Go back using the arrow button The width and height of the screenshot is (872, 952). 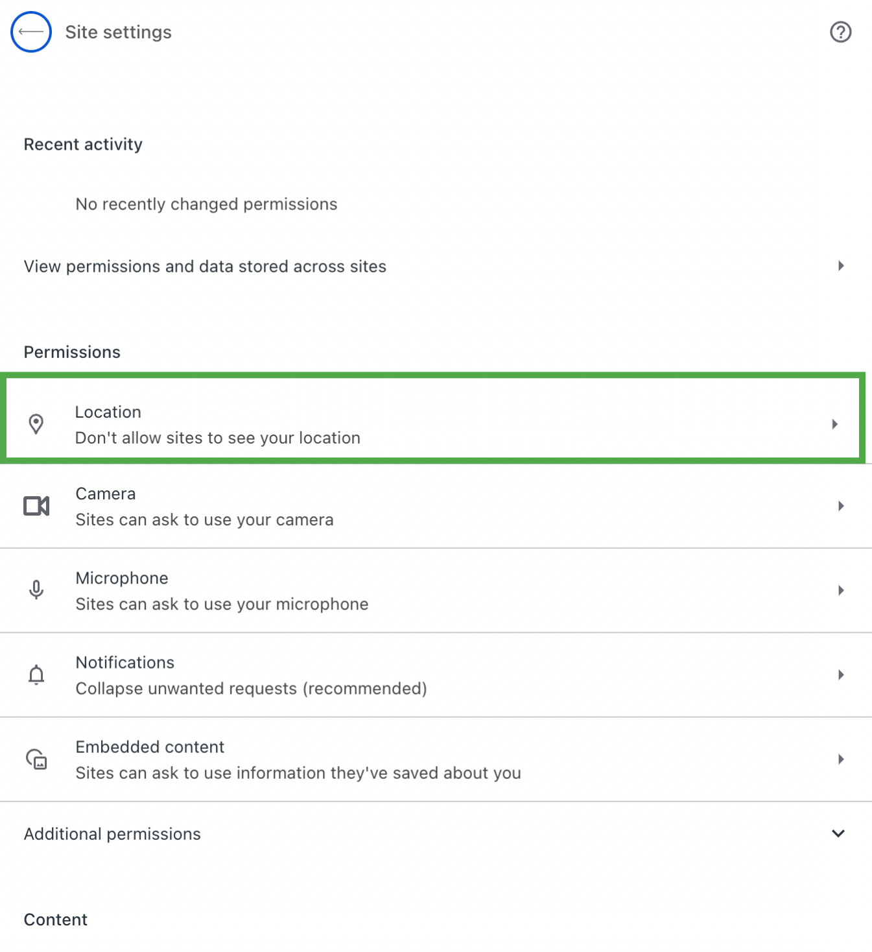point(31,32)
